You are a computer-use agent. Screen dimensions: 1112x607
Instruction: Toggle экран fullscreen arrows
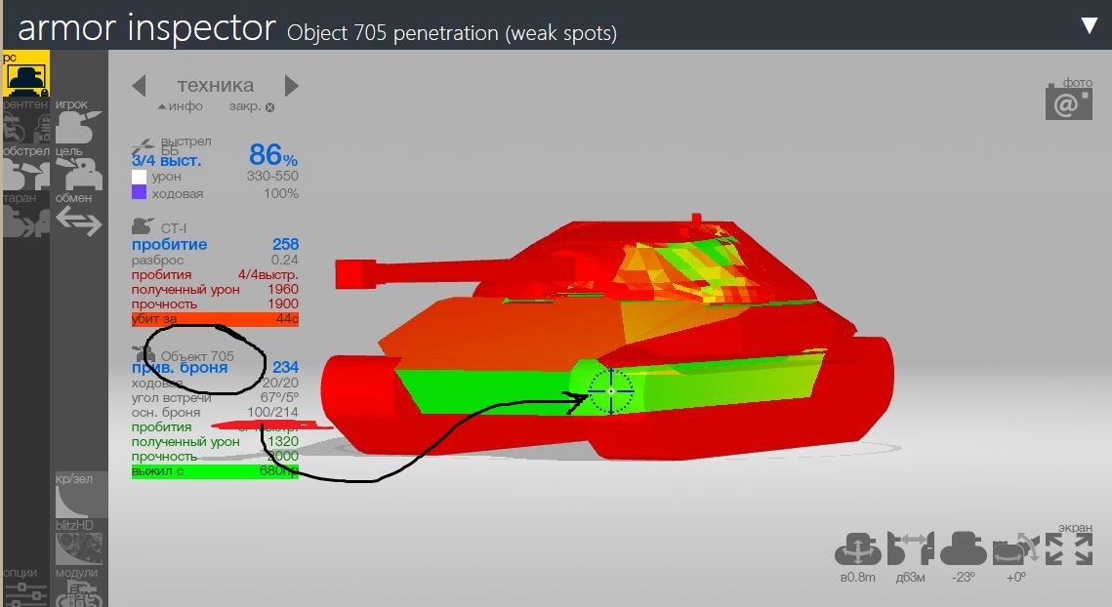point(1069,548)
